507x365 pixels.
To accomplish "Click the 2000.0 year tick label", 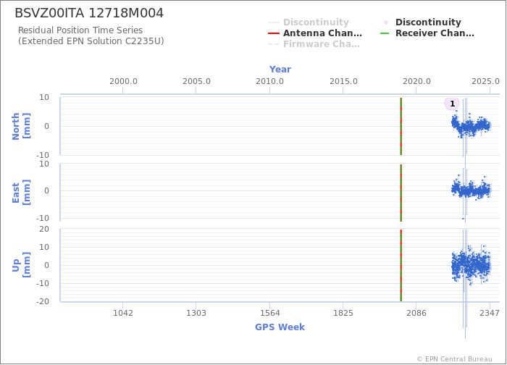I will [123, 81].
